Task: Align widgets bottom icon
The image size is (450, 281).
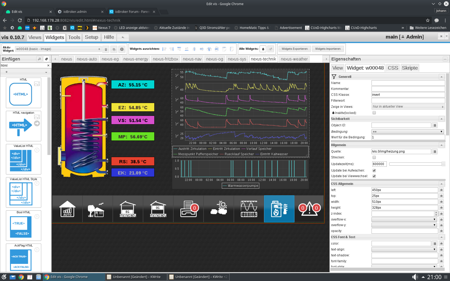Action: click(x=187, y=49)
